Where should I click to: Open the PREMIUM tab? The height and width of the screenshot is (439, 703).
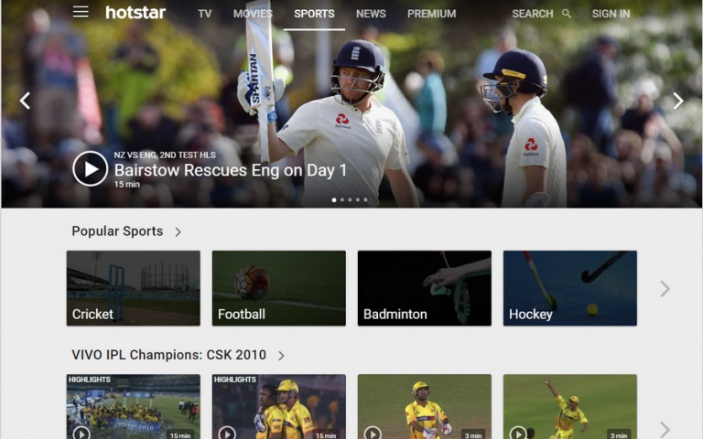point(432,14)
